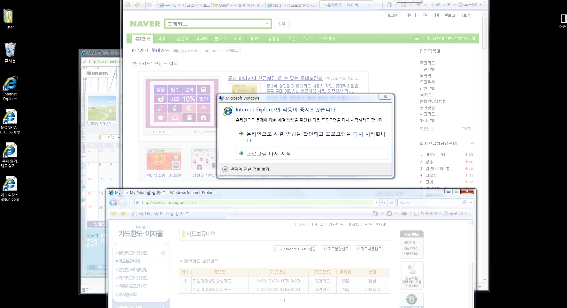The width and height of the screenshot is (567, 308).
Task: Click Back arrow in Samsung Card window
Action: pyautogui.click(x=113, y=202)
